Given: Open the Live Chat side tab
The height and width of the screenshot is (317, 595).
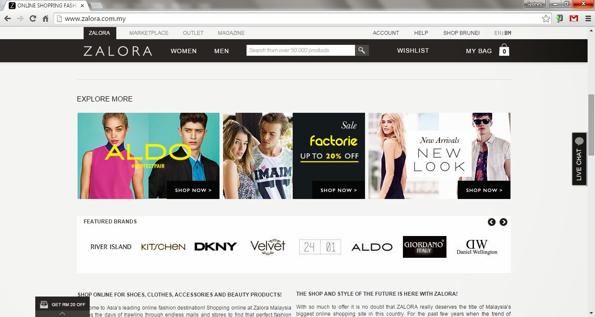Looking at the screenshot, I should coord(579,159).
